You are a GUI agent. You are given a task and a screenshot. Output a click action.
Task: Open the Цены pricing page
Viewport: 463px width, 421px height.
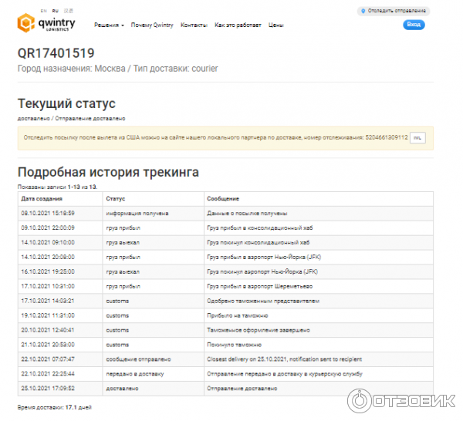pyautogui.click(x=275, y=25)
